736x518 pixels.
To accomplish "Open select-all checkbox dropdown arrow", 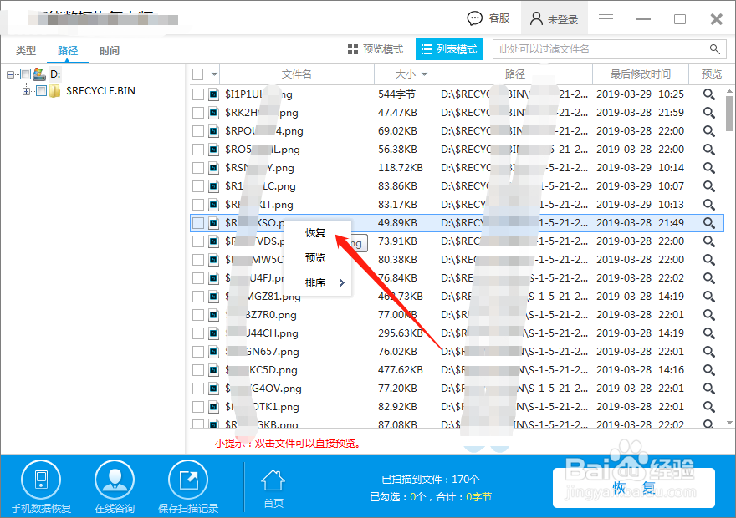I will (214, 74).
